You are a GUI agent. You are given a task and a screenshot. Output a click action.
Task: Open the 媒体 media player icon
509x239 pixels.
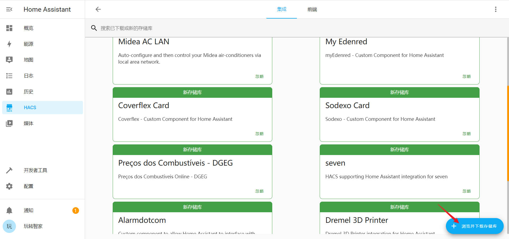click(9, 123)
